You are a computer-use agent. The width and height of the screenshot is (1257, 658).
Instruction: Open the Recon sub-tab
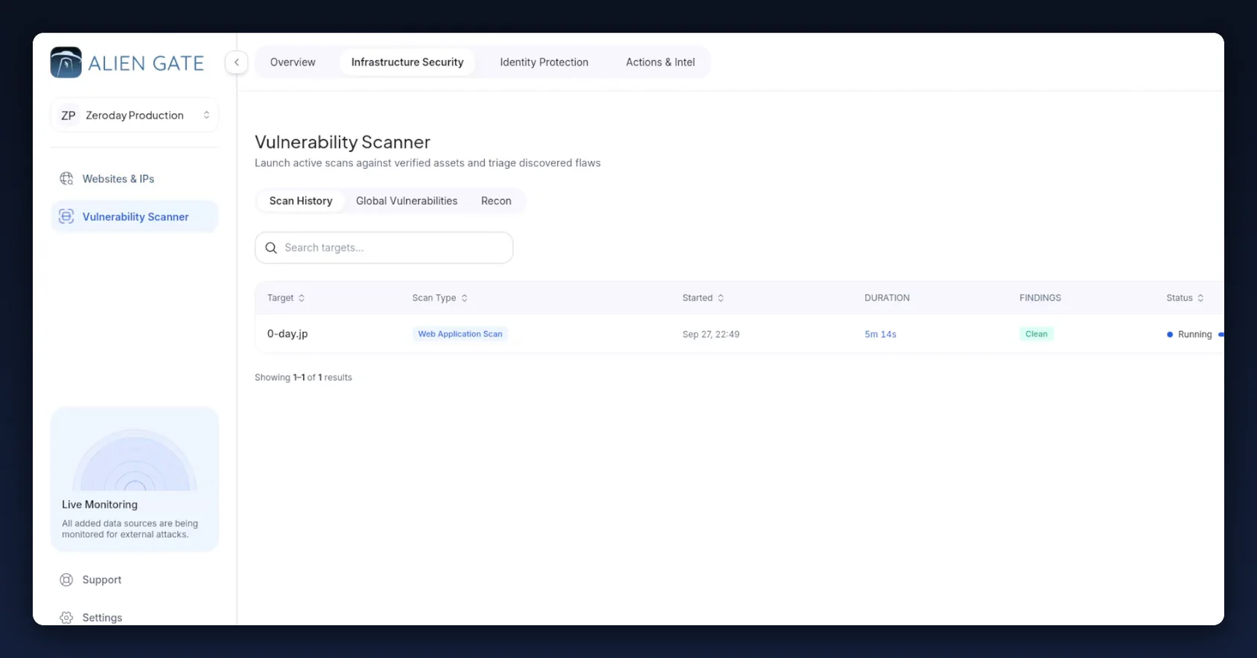pyautogui.click(x=496, y=201)
